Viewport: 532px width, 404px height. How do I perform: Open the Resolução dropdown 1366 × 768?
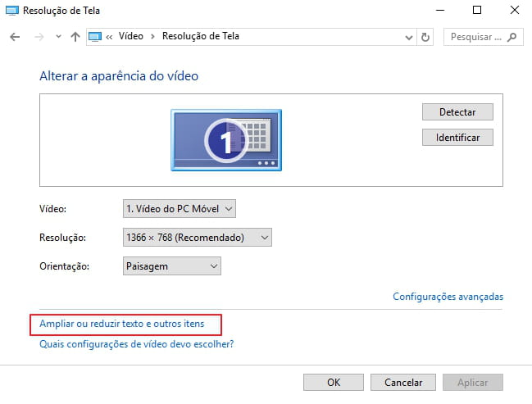tap(197, 238)
